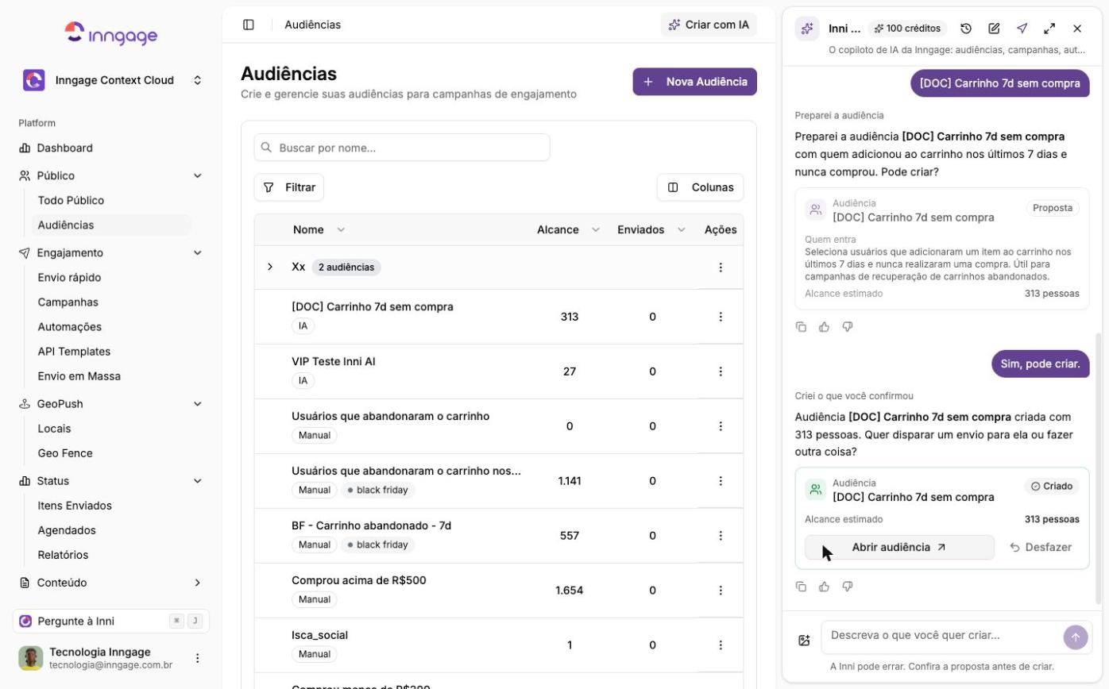Open the Filtrar button
Image resolution: width=1109 pixels, height=689 pixels.
[289, 187]
